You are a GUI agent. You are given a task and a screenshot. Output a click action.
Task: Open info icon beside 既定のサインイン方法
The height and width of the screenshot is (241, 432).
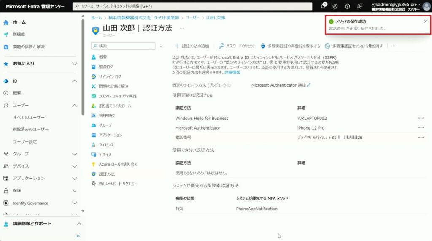[x=228, y=86]
